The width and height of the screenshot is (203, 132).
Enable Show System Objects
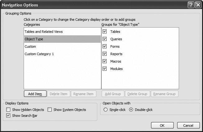click(50, 110)
